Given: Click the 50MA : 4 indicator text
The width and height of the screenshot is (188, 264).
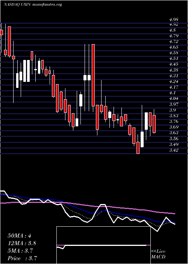Looking at the screenshot, I should pos(19,236).
